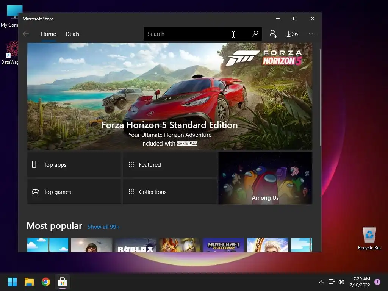Screen dimensions: 388x291
Task: Click Show all 99+ link
Action: click(x=103, y=227)
